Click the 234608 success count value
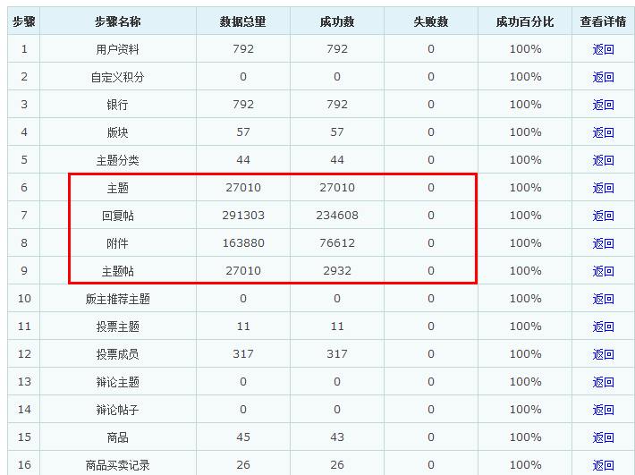The image size is (635, 475). pyautogui.click(x=337, y=216)
